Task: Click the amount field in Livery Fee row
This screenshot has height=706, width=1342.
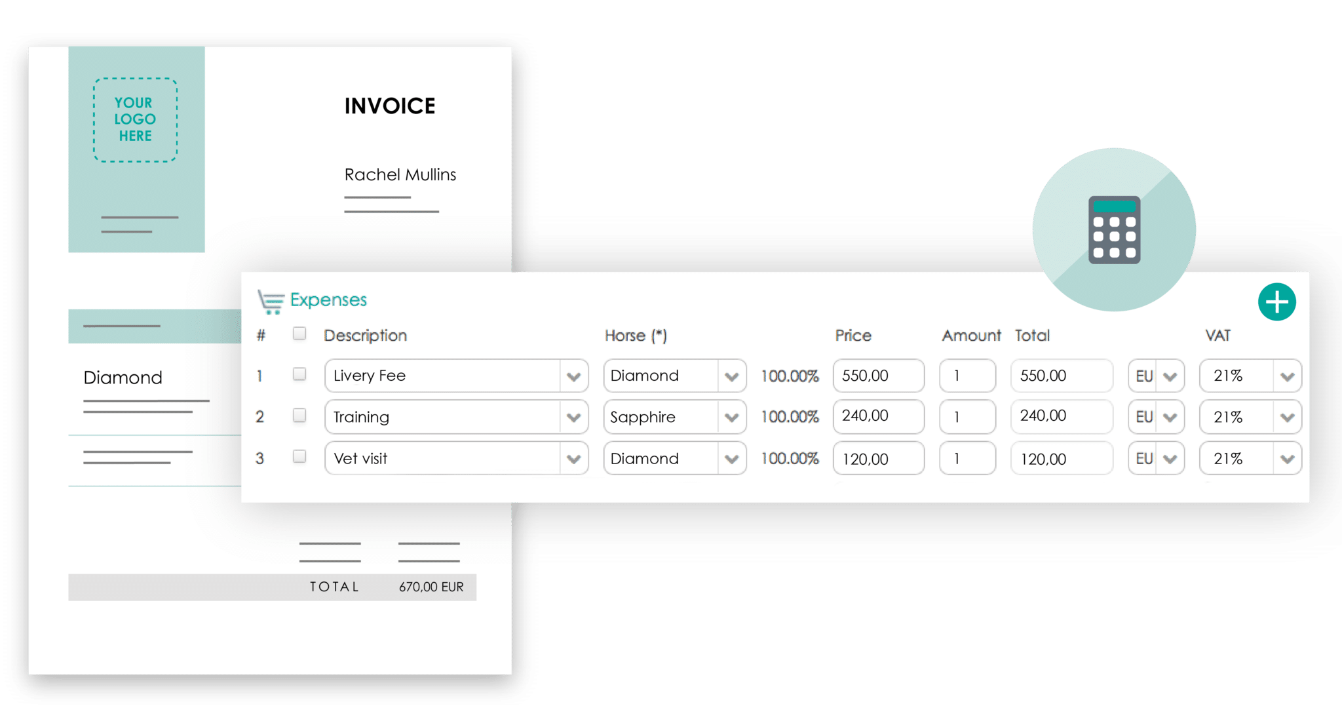Action: pyautogui.click(x=967, y=376)
